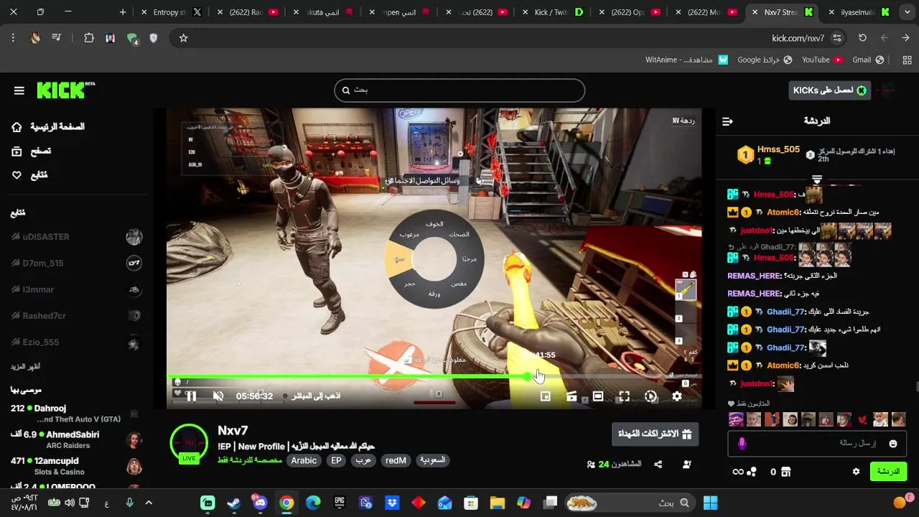Image resolution: width=919 pixels, height=517 pixels.
Task: Switch to the Kick / Twitch browser tab
Action: pos(551,12)
